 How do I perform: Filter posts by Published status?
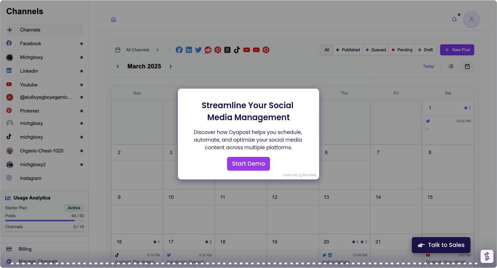348,50
